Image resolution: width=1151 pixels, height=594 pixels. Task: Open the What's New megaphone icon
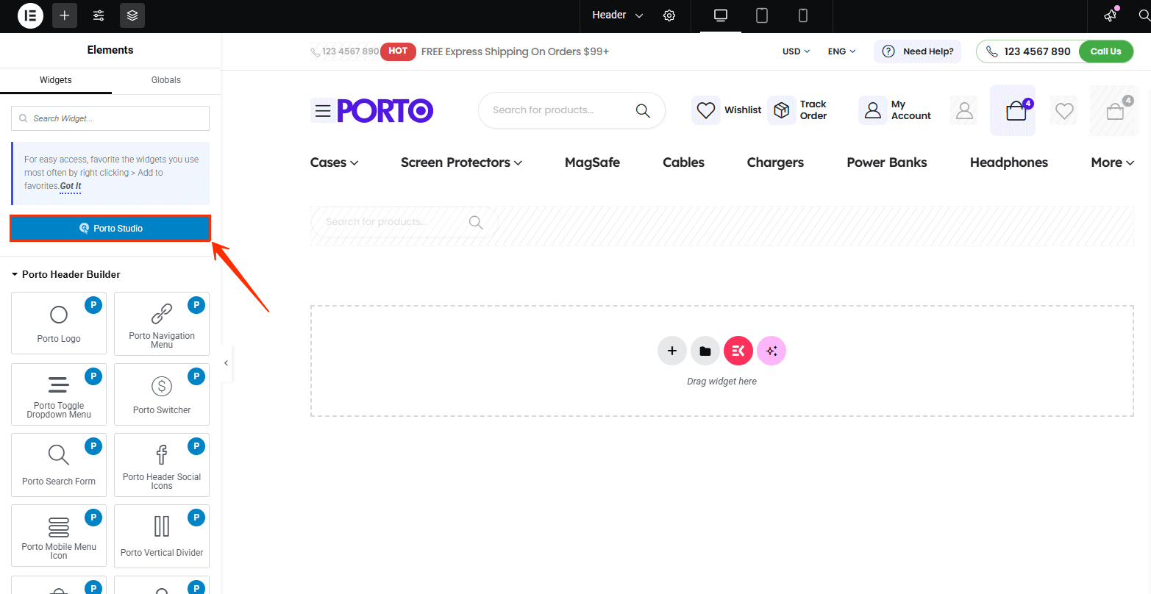tap(1111, 15)
